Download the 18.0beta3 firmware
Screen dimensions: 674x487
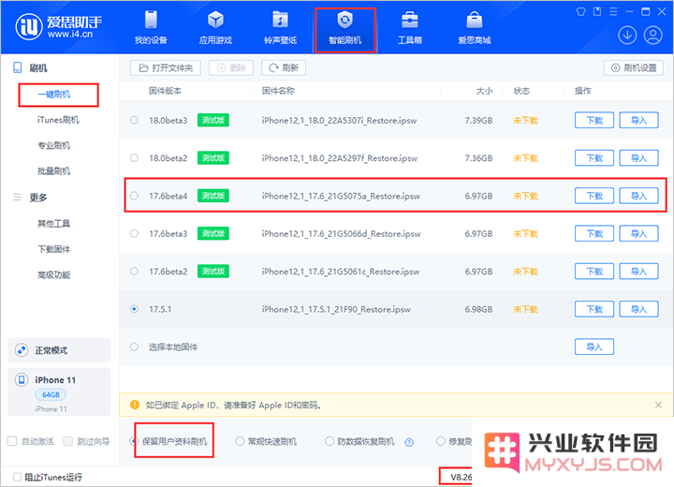point(594,120)
